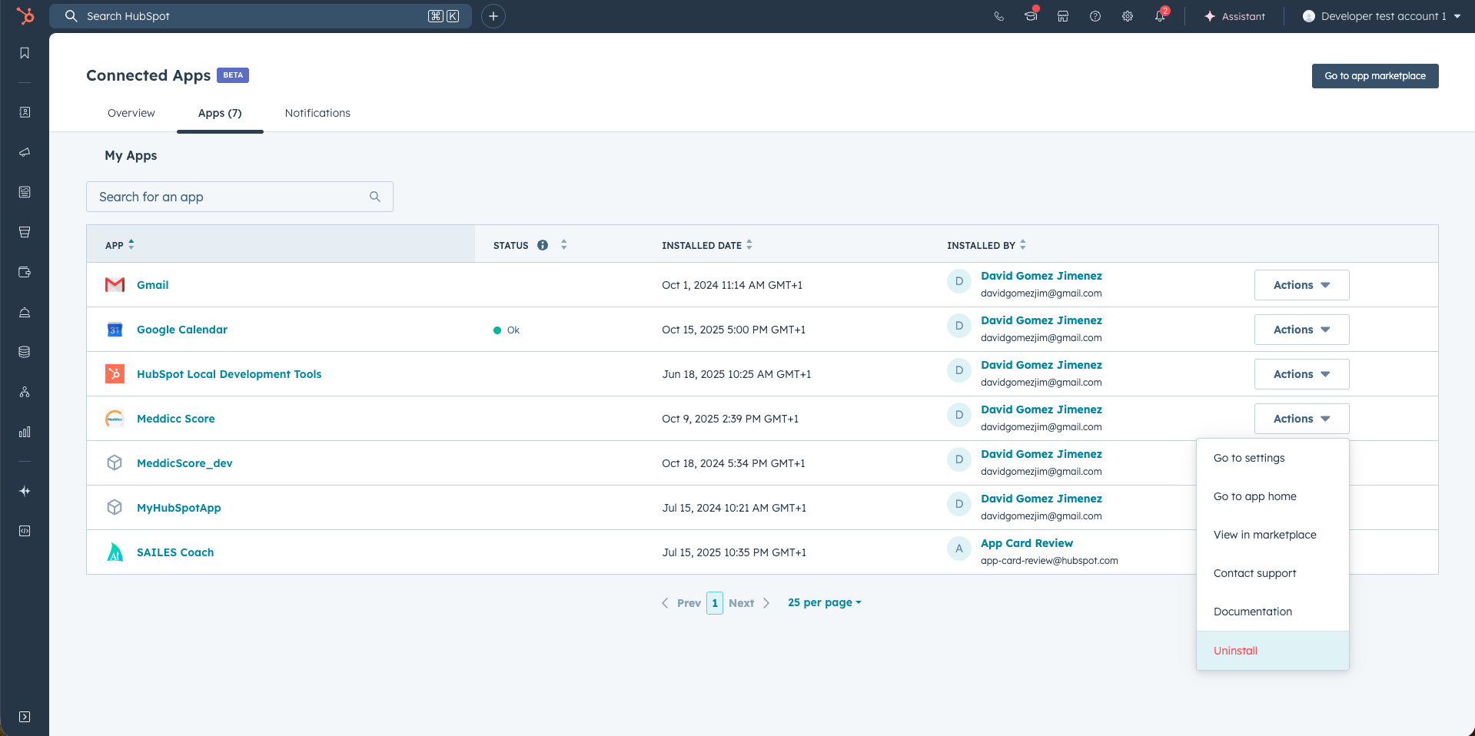Open the marketplace storefront icon

(1062, 16)
